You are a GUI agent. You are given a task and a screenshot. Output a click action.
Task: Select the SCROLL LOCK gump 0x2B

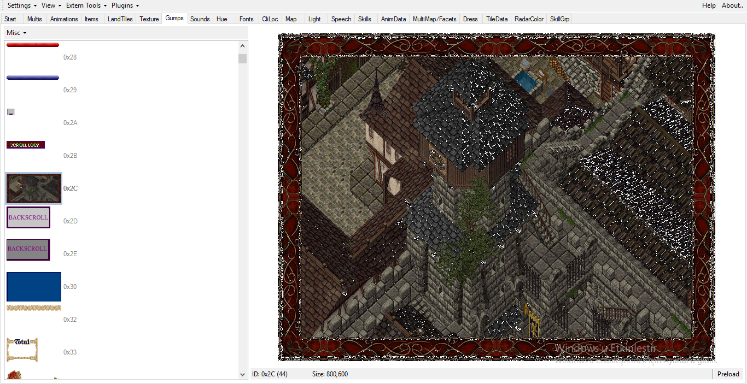[26, 145]
